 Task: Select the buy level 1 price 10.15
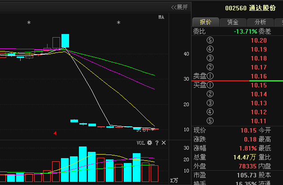tap(259, 85)
